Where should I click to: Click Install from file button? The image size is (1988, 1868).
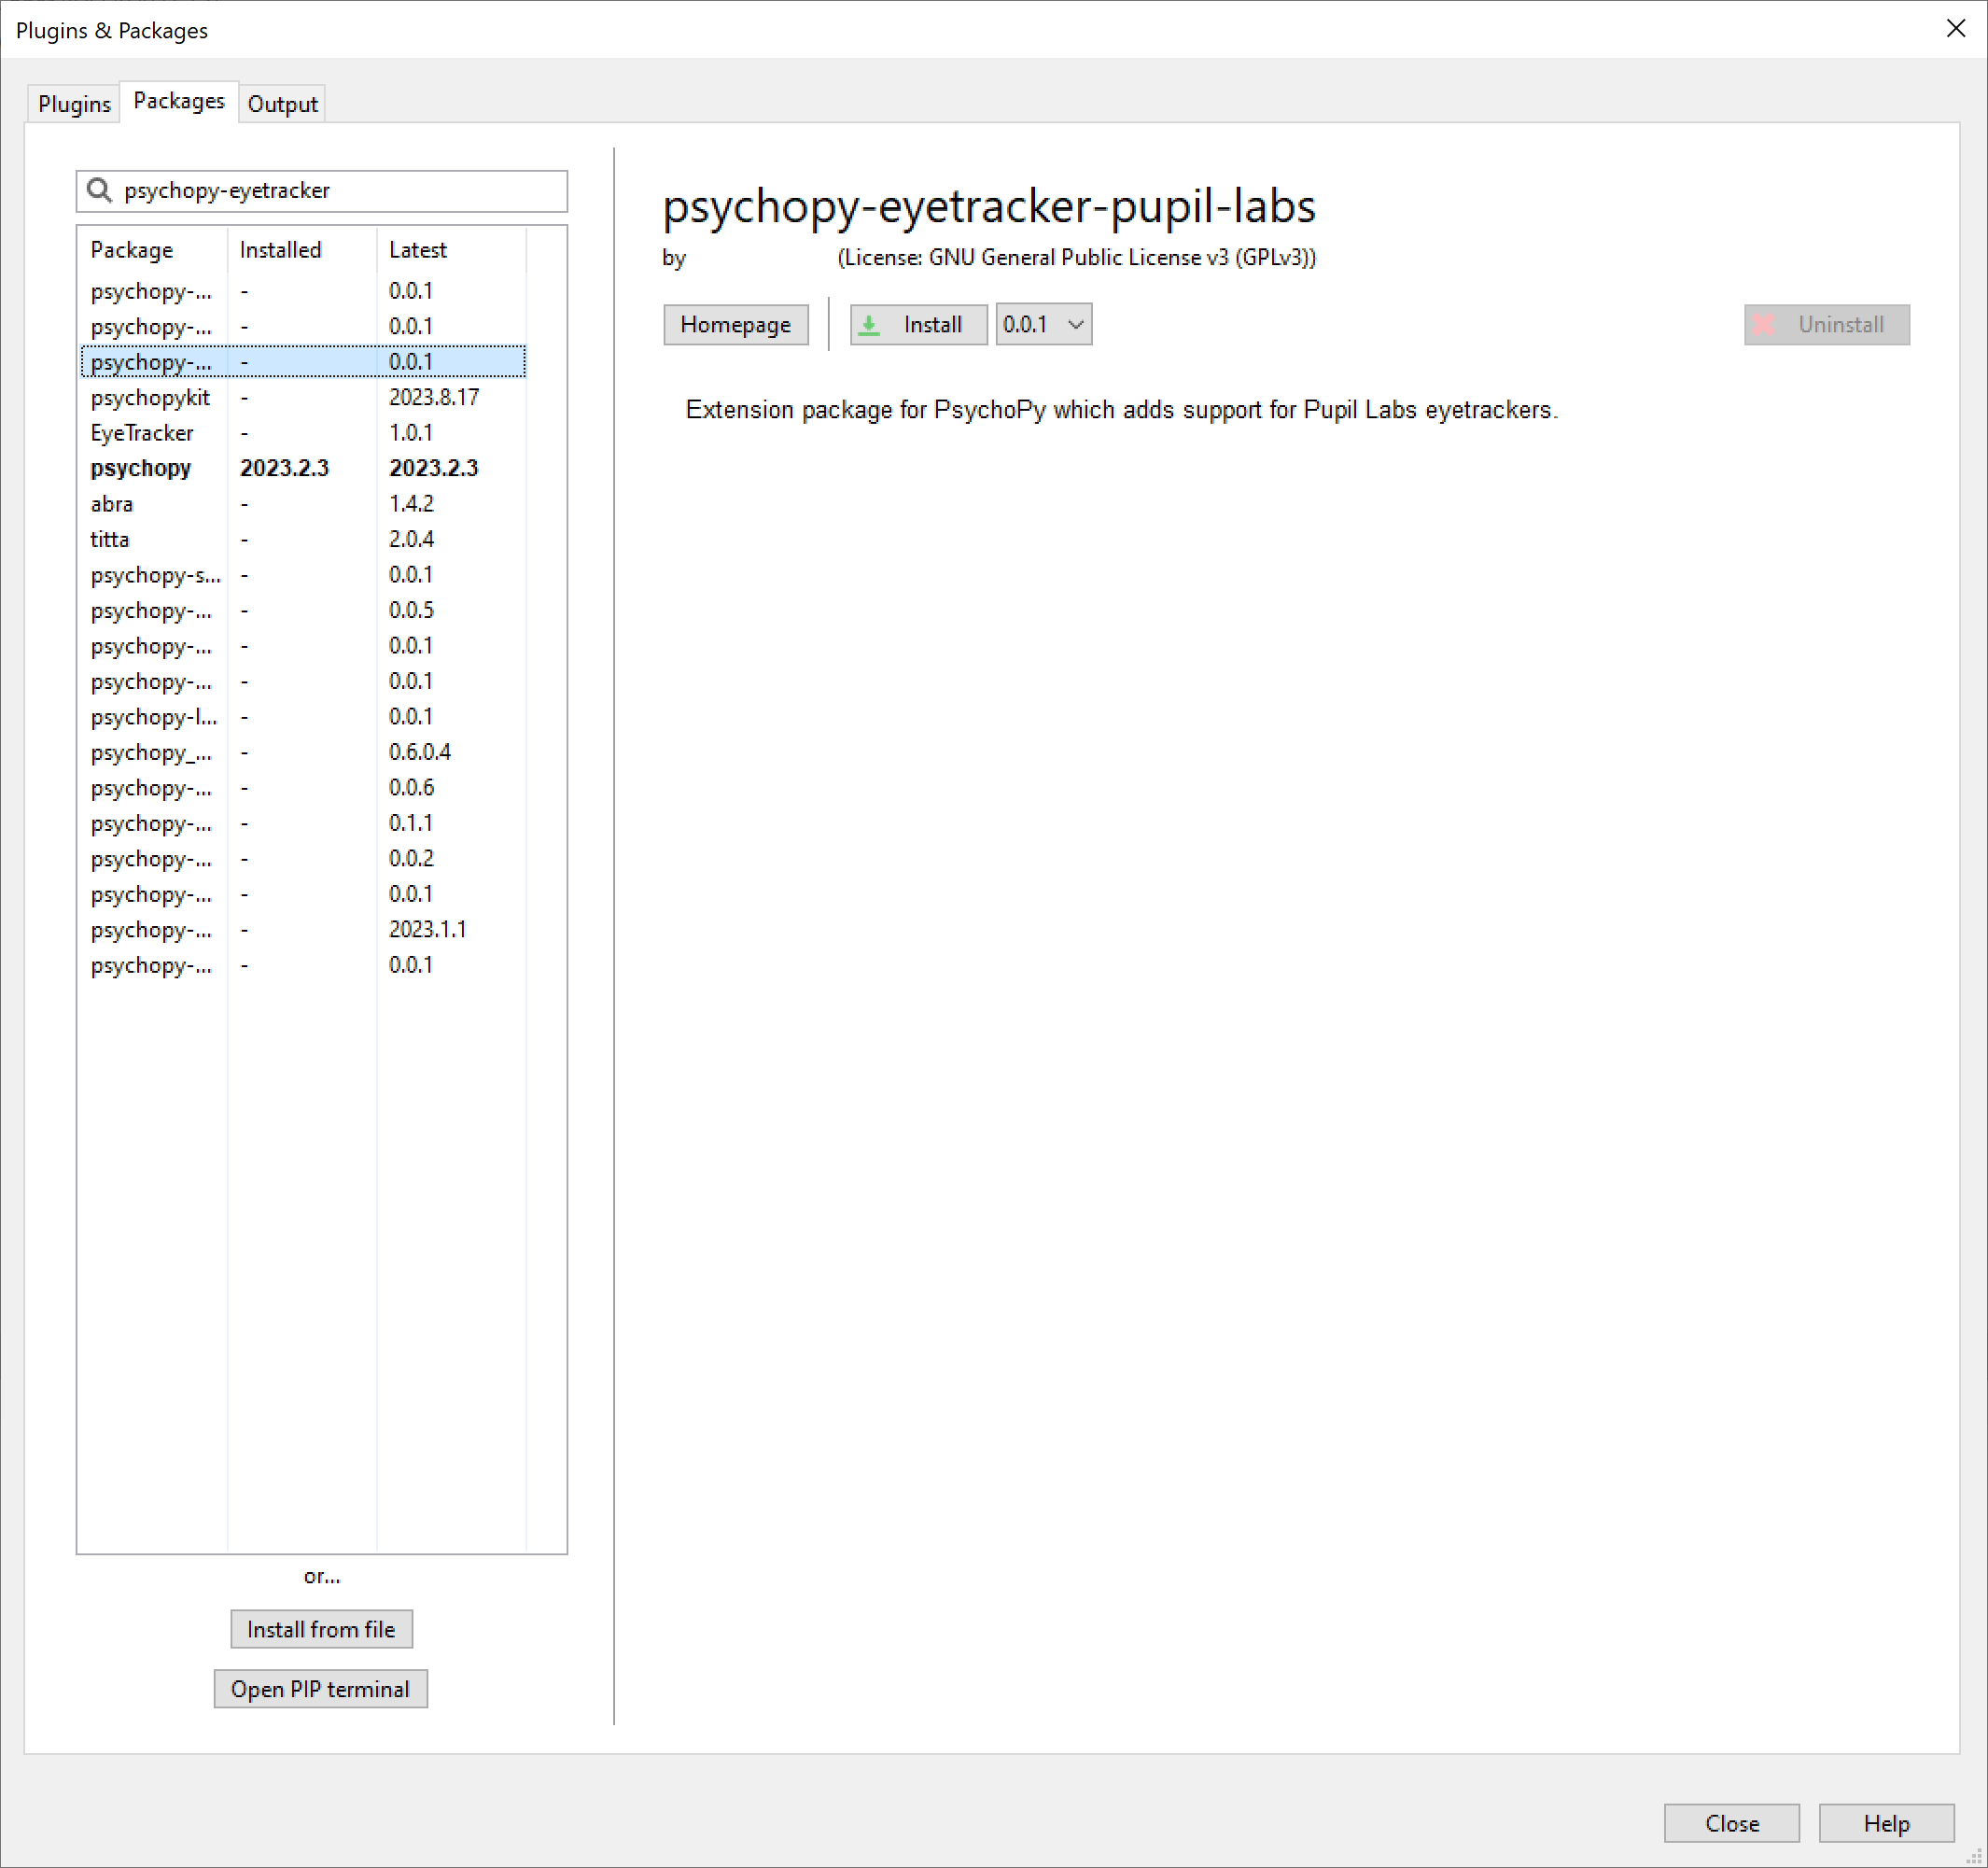tap(321, 1629)
